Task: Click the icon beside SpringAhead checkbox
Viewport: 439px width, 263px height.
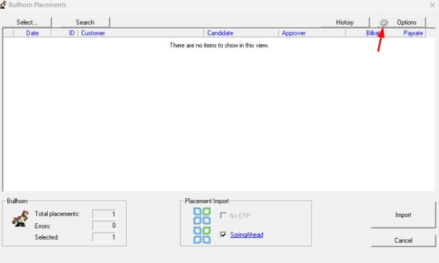Action: click(x=202, y=235)
